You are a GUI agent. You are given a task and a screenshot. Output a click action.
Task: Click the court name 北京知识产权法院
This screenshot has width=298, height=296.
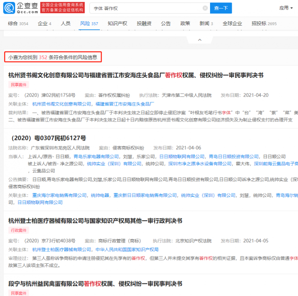click(193, 241)
